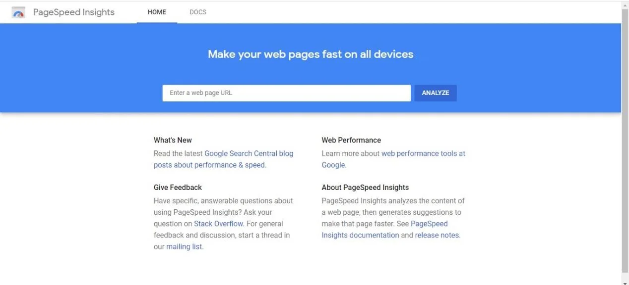Click the Make your web pages fast headline
Screen dimensions: 629x285
click(311, 54)
